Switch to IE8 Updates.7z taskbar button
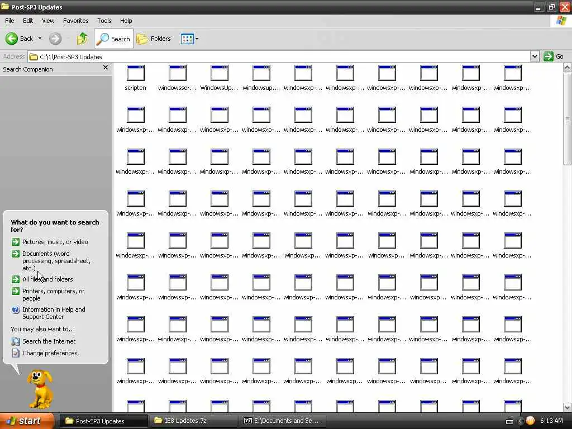Viewport: 572px width, 429px height. (x=192, y=421)
